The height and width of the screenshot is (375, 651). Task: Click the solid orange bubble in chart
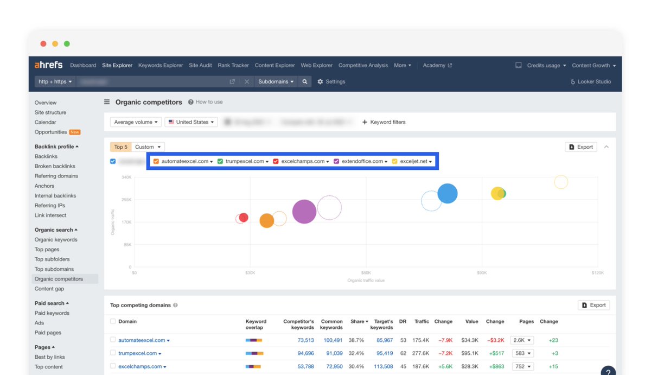(266, 220)
